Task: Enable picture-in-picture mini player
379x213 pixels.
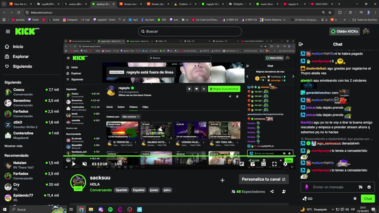Action: 242,164
